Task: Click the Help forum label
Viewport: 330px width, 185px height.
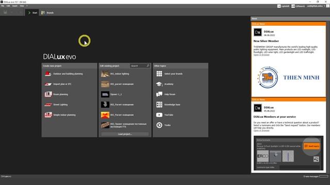Action: (170, 95)
